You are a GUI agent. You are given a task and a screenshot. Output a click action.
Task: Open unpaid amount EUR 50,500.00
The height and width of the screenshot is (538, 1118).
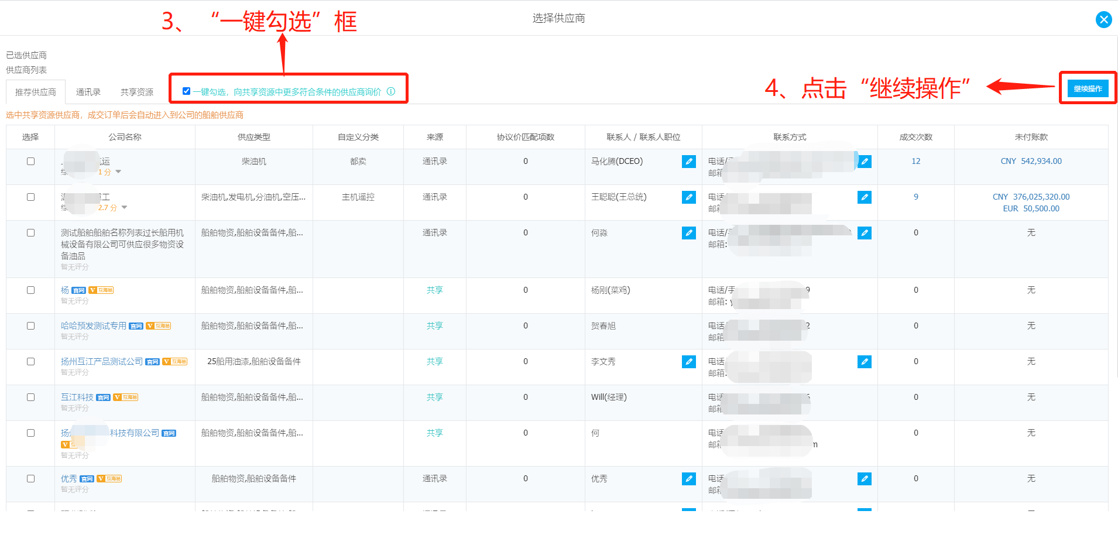coord(1031,209)
